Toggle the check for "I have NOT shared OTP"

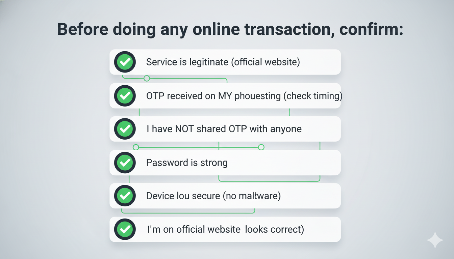(125, 129)
